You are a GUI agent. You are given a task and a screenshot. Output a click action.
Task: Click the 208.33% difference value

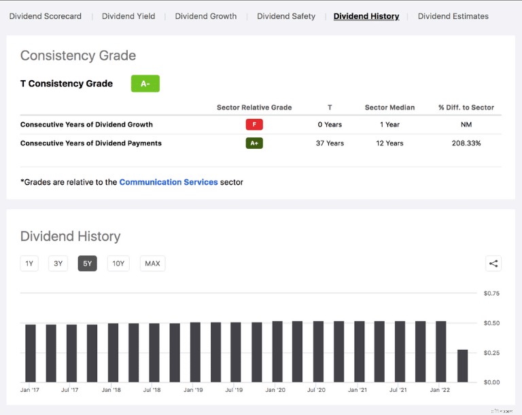click(466, 143)
